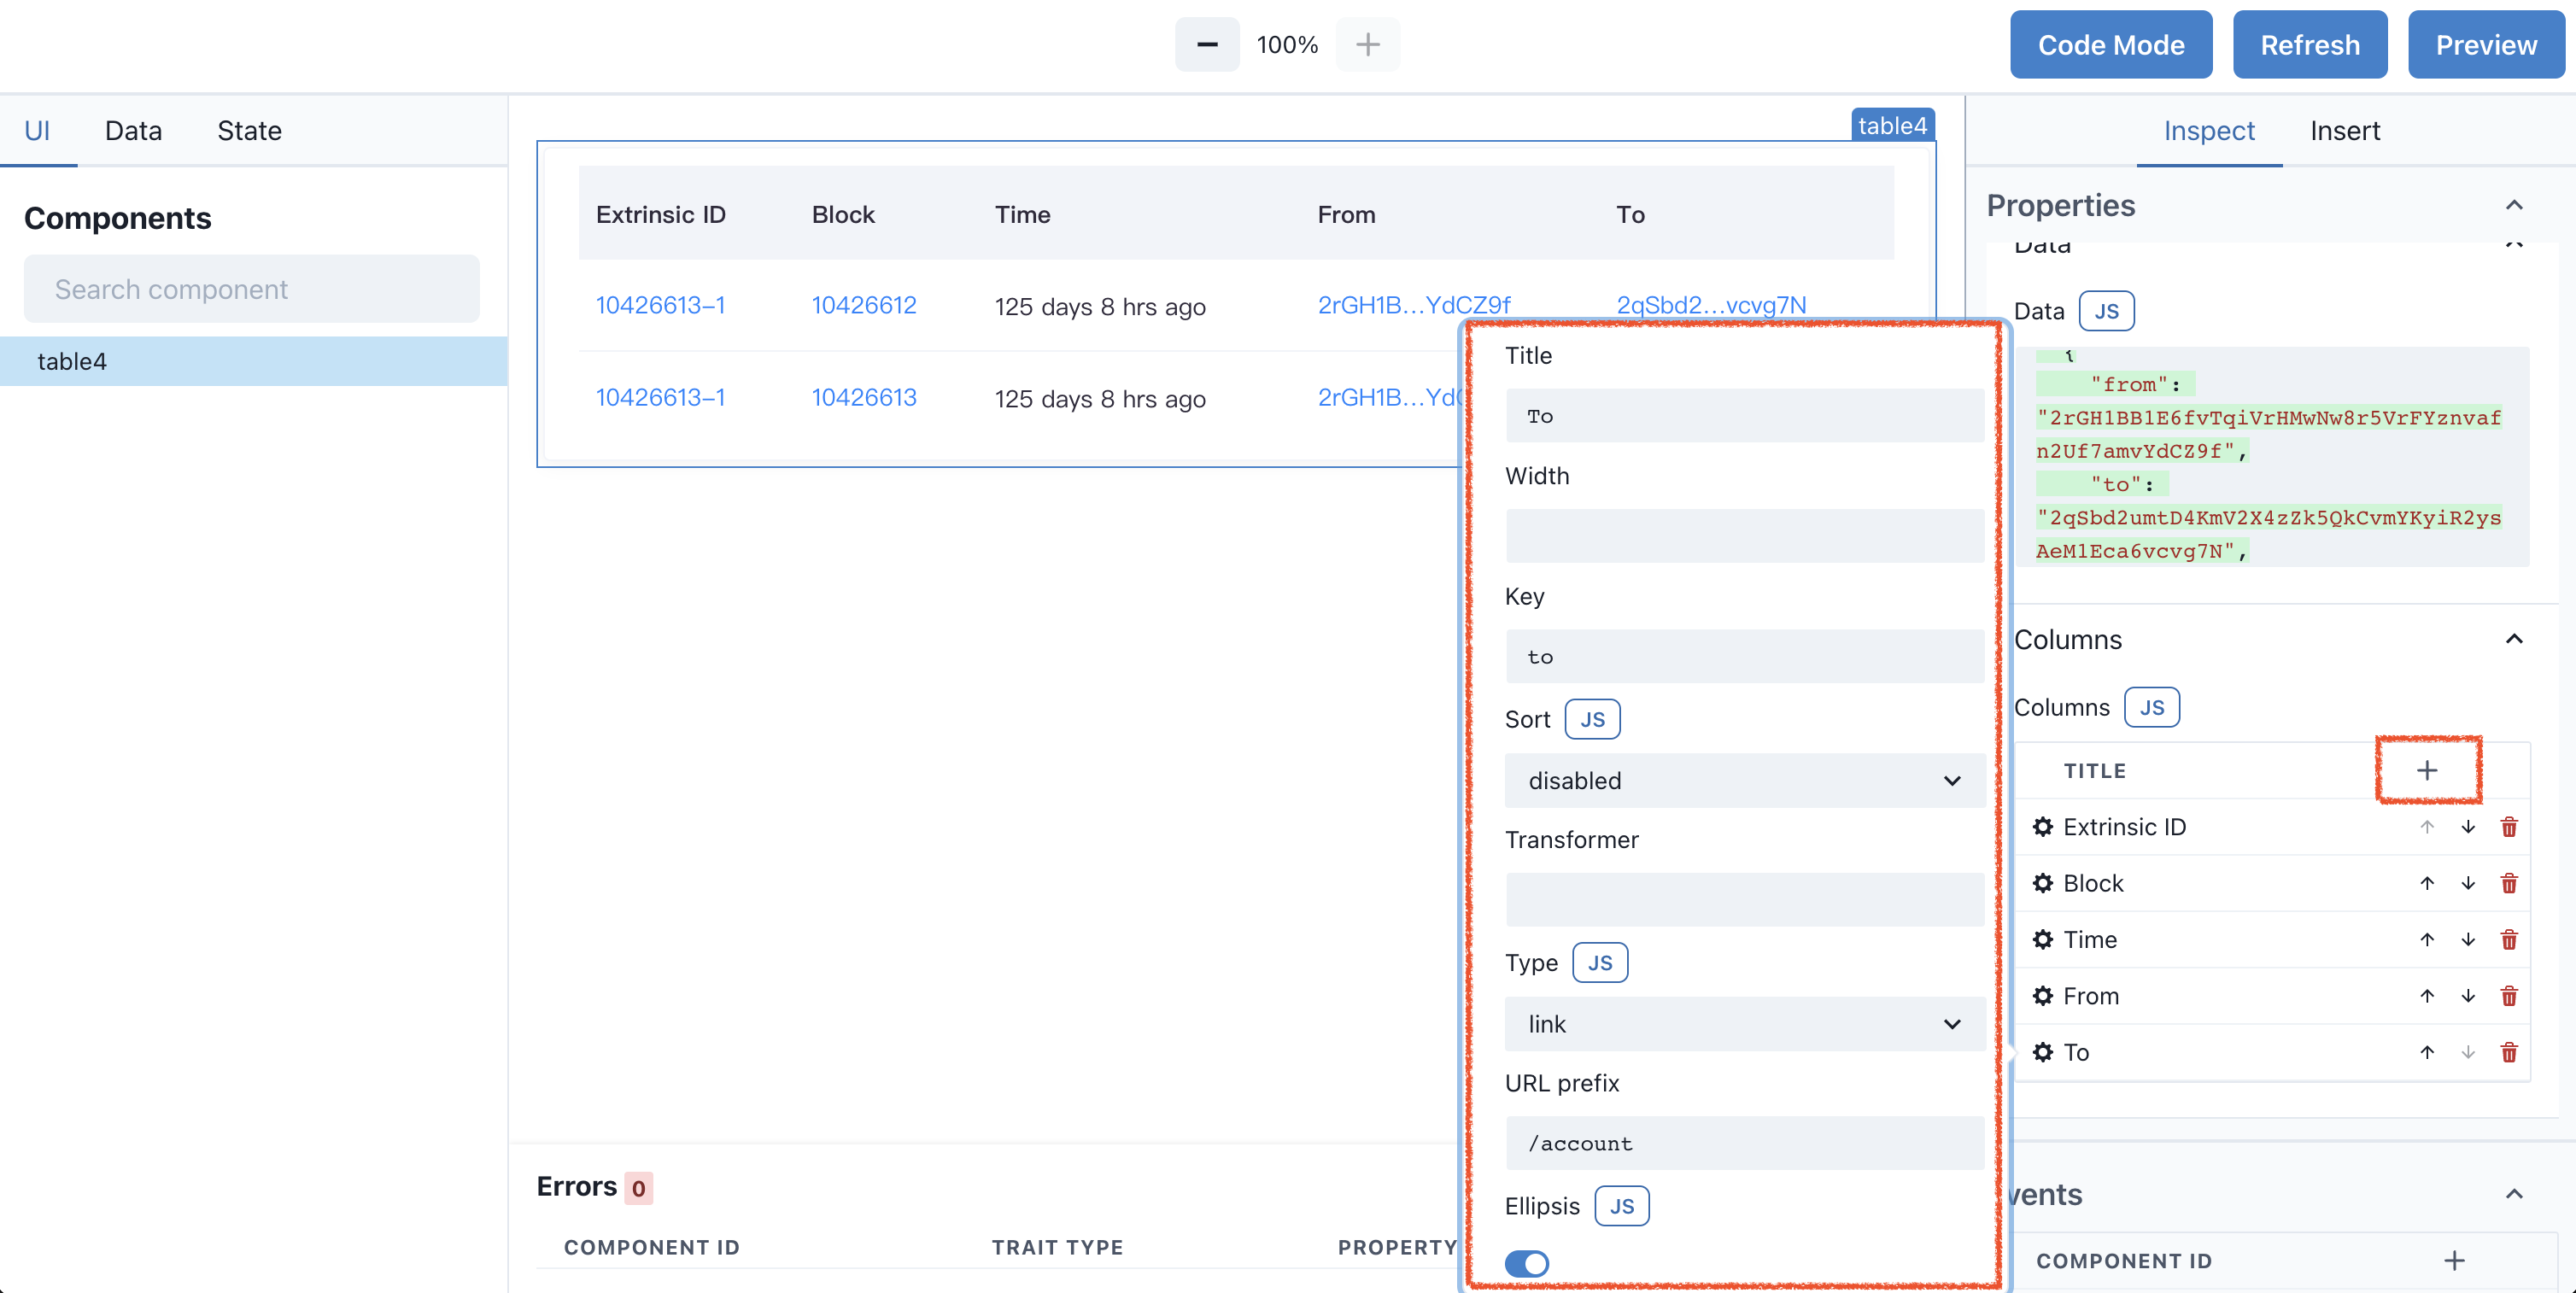Toggle JS mode for Columns property
Image resolution: width=2576 pixels, height=1293 pixels.
[x=2151, y=707]
